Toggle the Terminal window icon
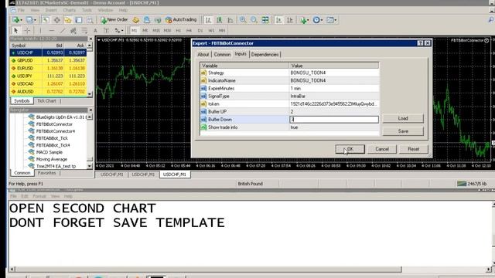The image size is (495, 278). tap(79, 20)
